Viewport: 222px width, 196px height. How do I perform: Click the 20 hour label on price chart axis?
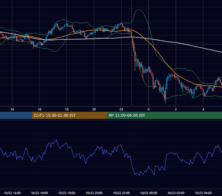94,109
